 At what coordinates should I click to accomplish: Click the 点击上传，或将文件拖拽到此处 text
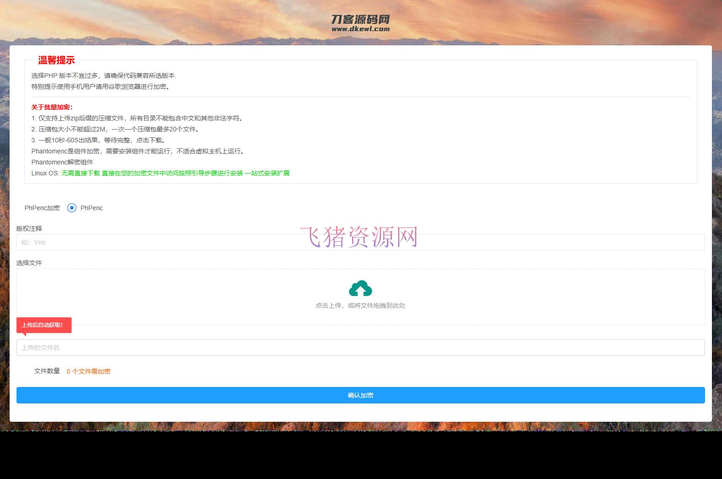(x=360, y=305)
